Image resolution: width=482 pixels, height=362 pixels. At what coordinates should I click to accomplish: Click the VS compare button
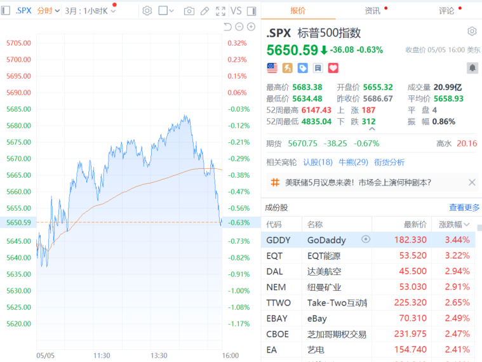236,11
